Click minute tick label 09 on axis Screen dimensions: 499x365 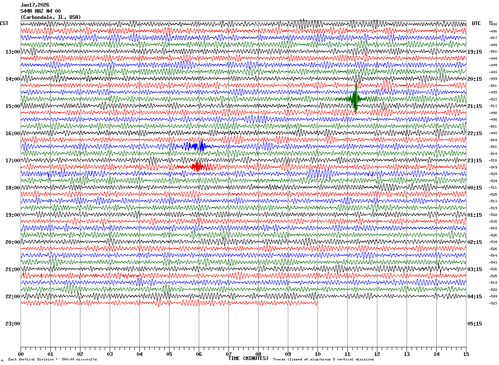coord(288,354)
